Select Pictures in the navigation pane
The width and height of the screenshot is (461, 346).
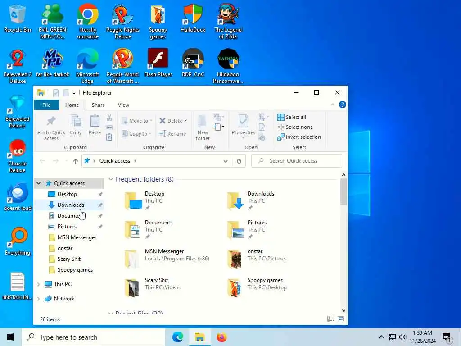(x=67, y=227)
